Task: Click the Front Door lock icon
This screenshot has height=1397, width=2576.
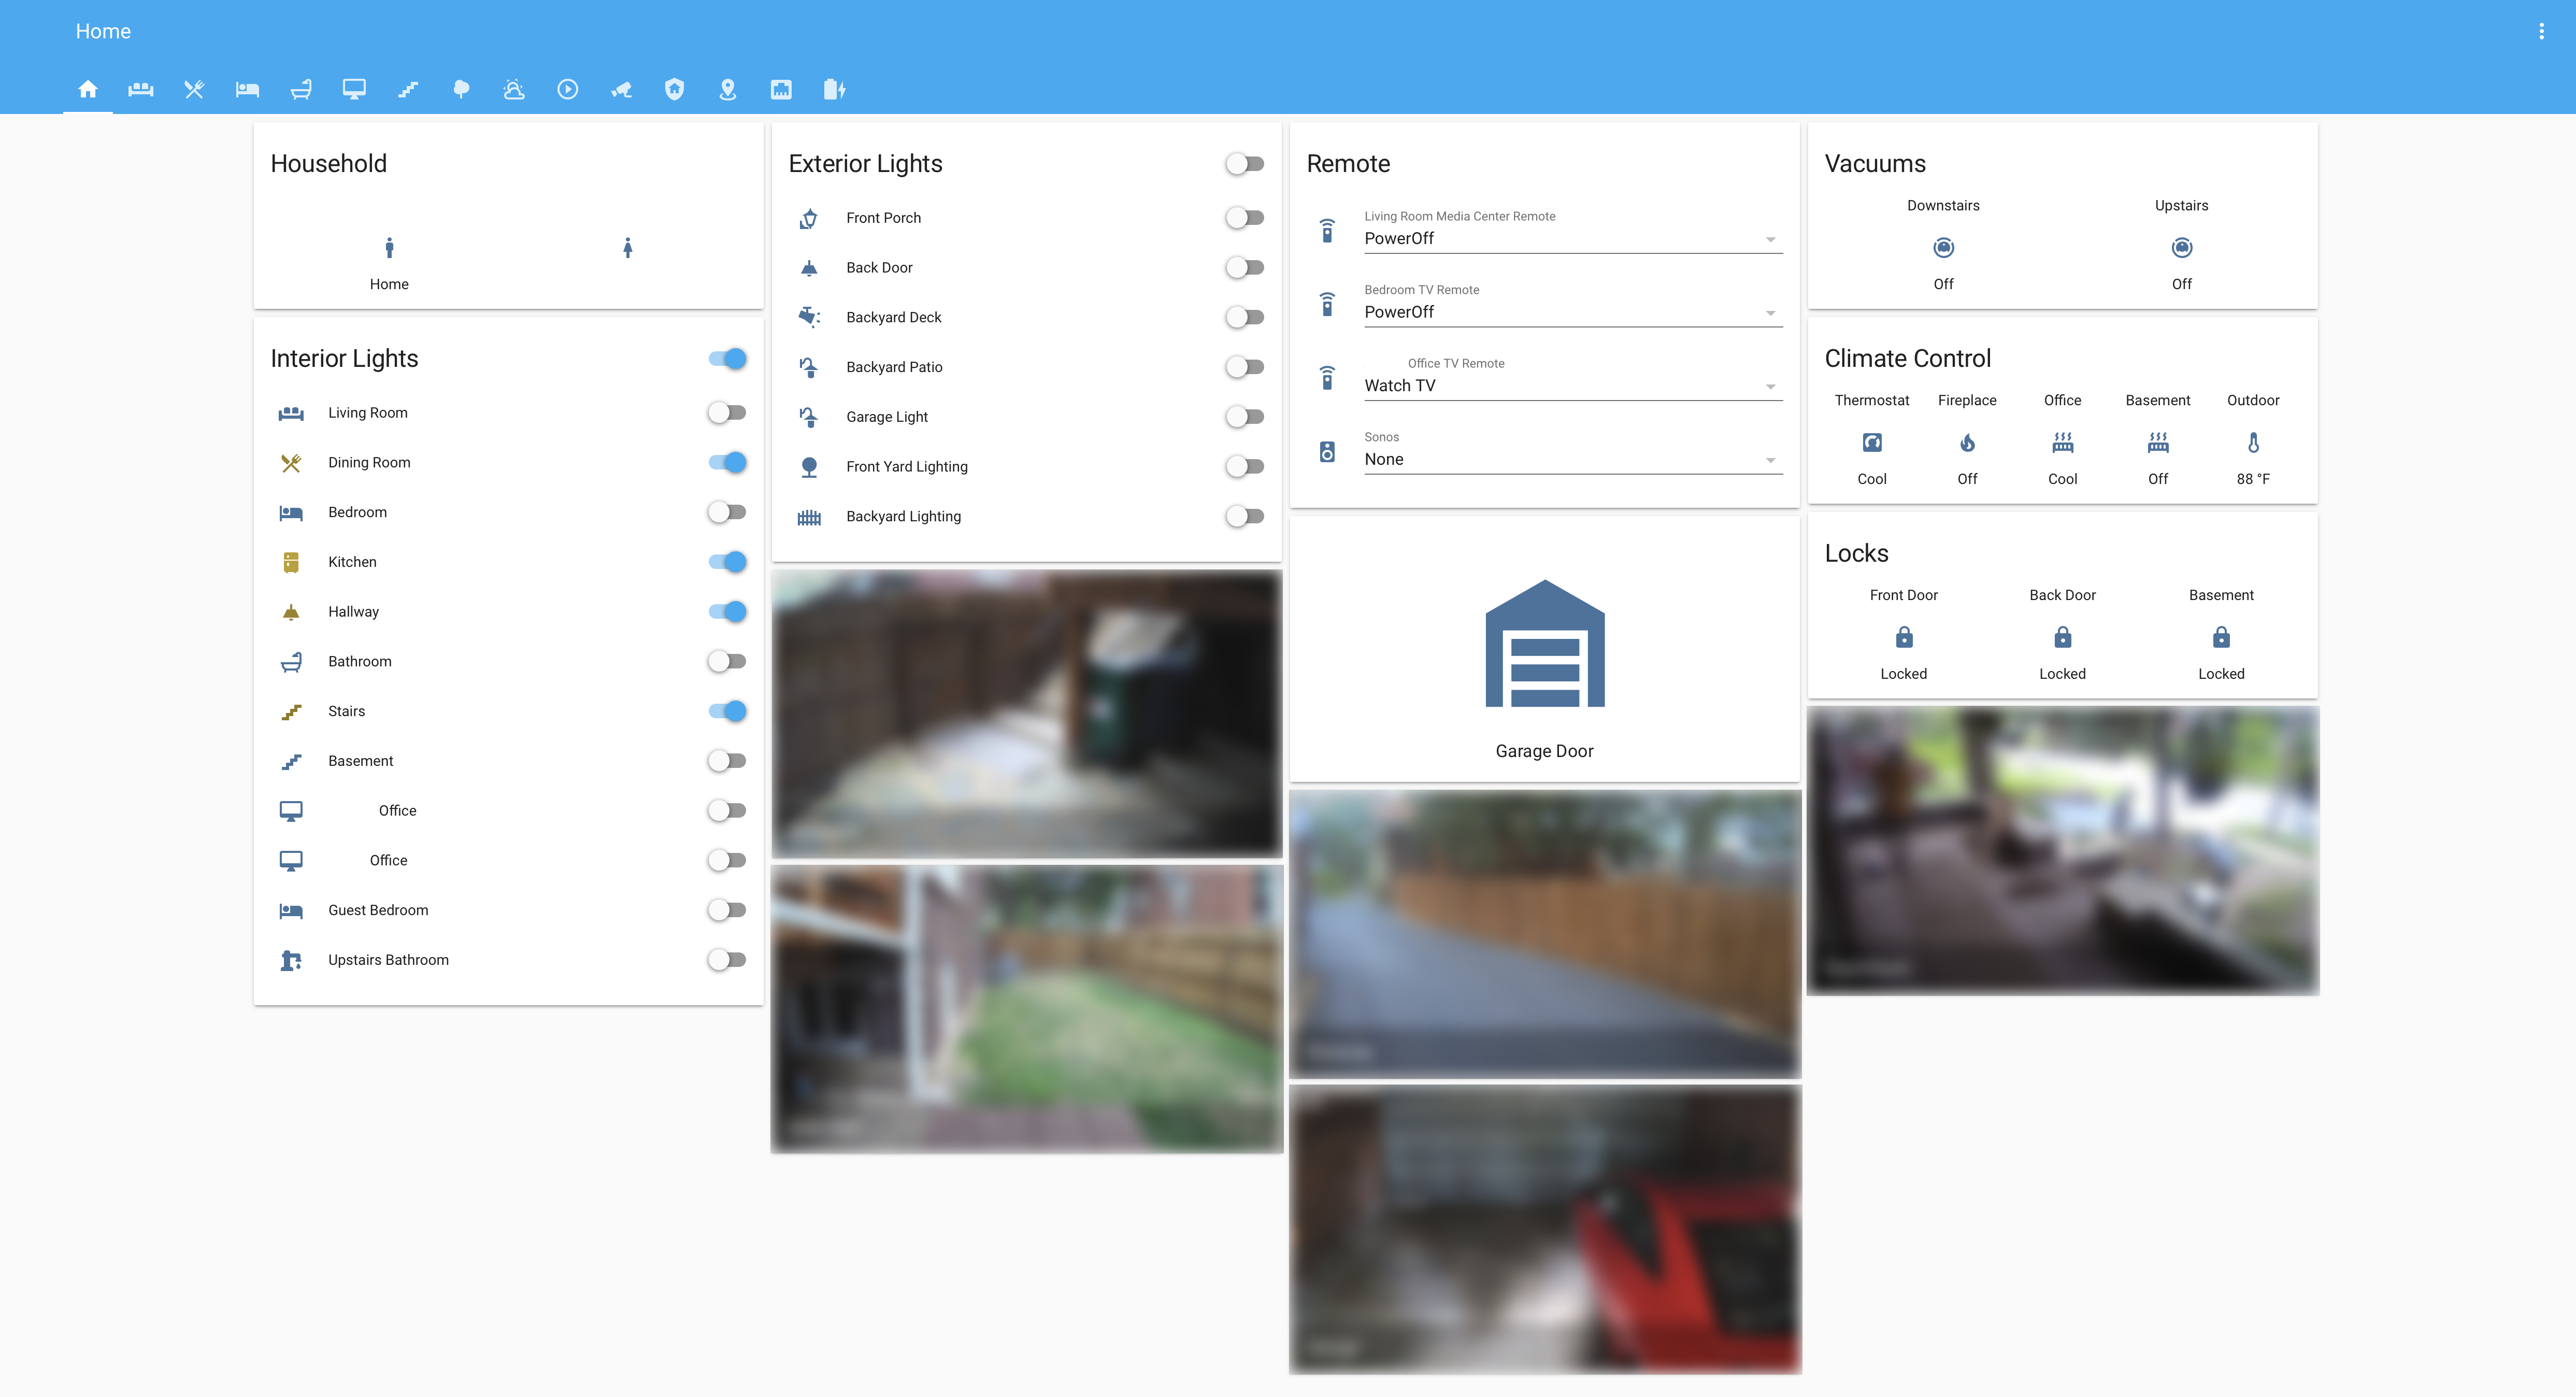Action: 1903,637
